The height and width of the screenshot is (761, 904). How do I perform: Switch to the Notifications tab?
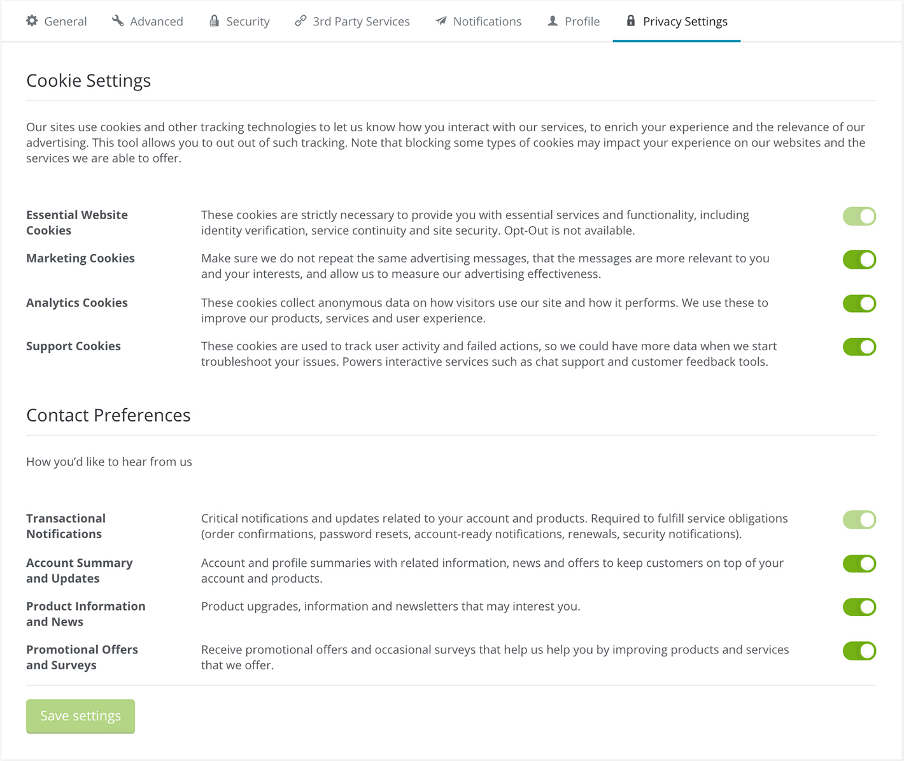click(x=487, y=22)
